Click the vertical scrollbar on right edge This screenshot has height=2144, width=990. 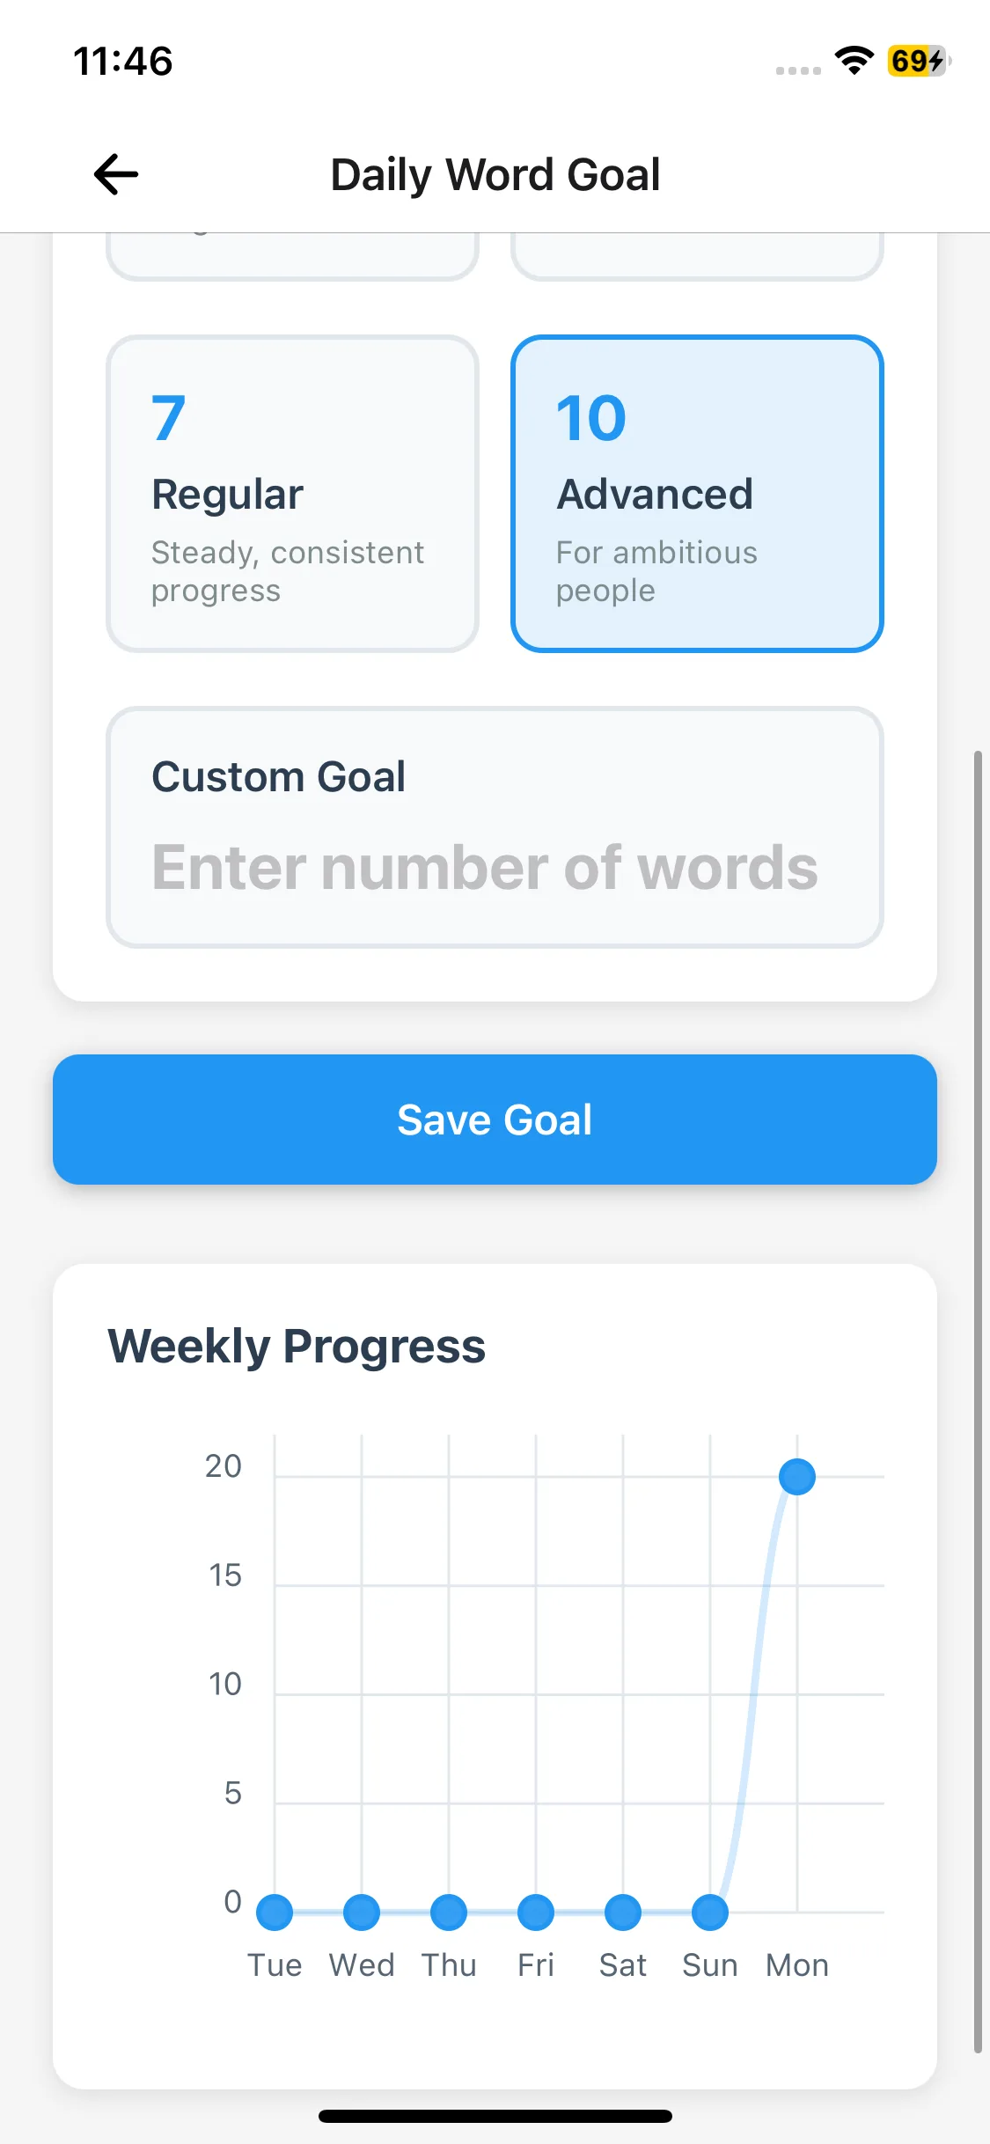pos(977,1401)
